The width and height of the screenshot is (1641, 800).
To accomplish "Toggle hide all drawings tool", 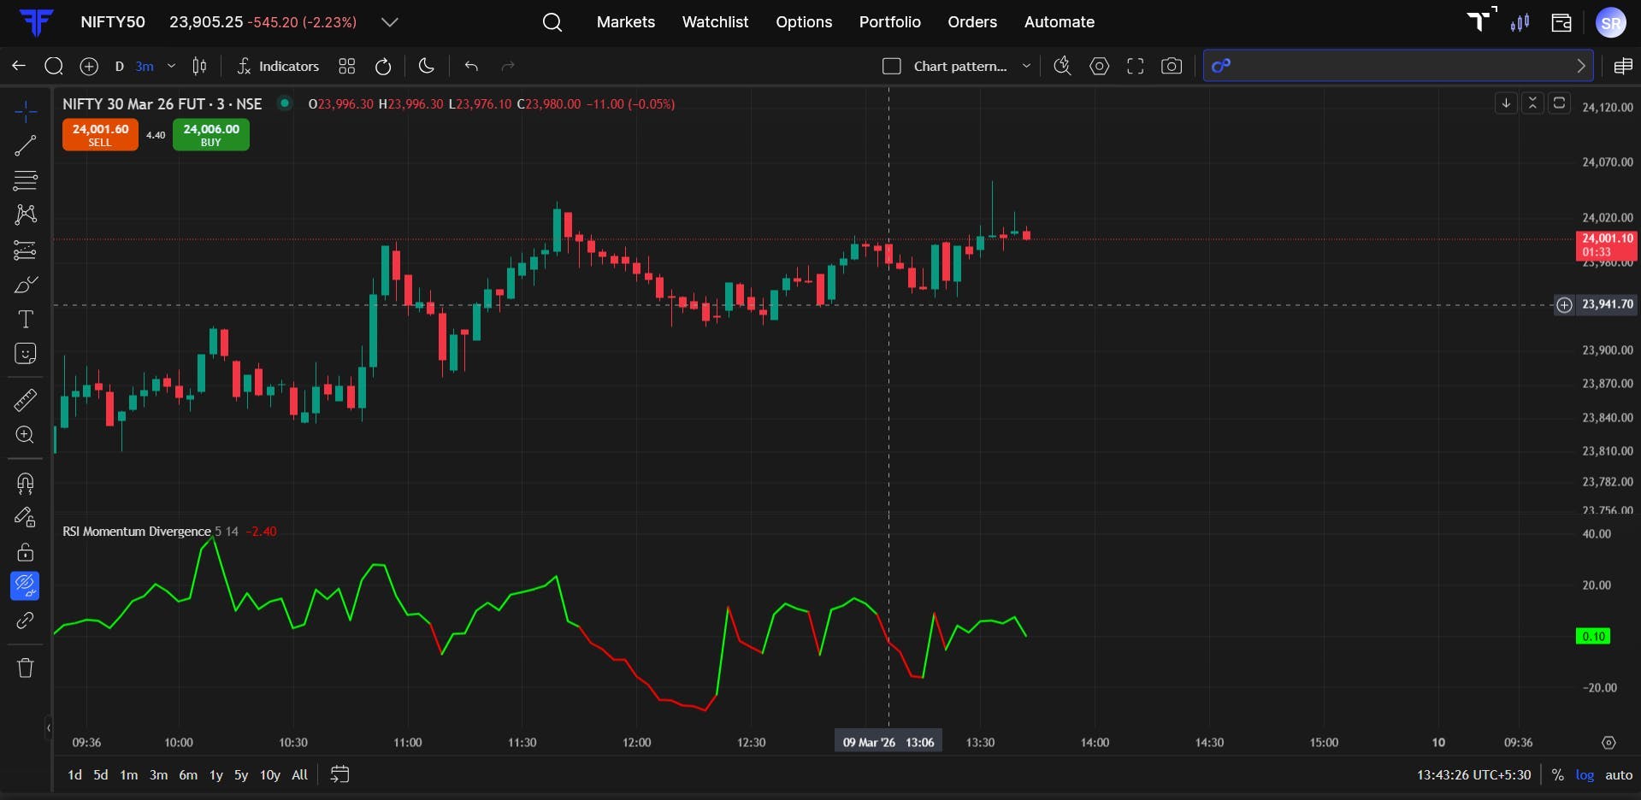I will coord(25,585).
